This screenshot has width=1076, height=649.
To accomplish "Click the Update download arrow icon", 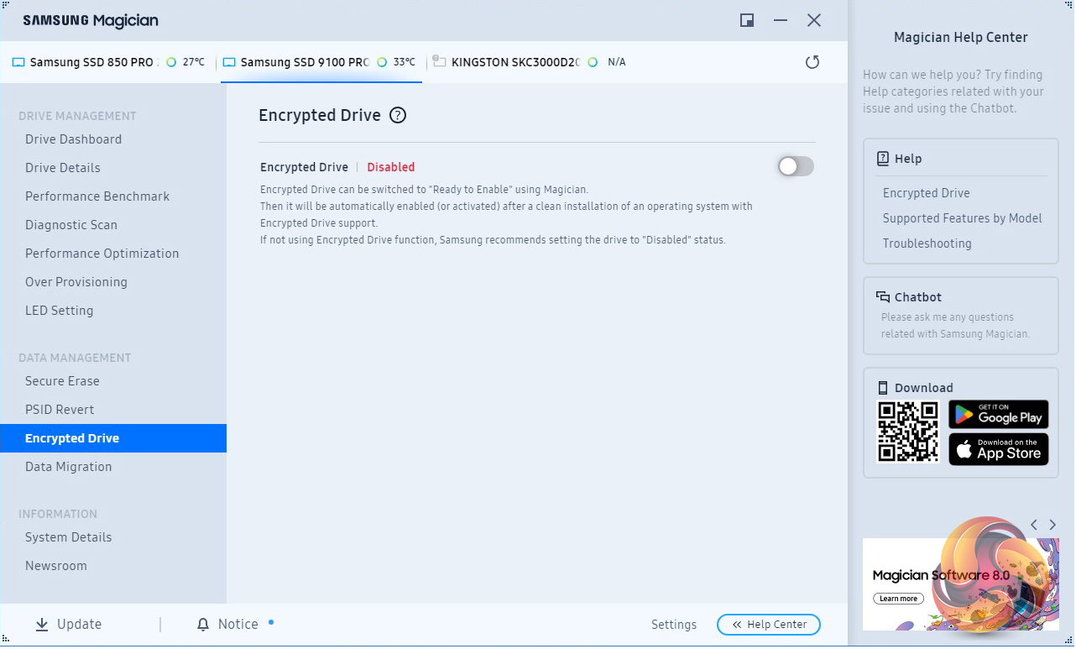I will (x=42, y=625).
